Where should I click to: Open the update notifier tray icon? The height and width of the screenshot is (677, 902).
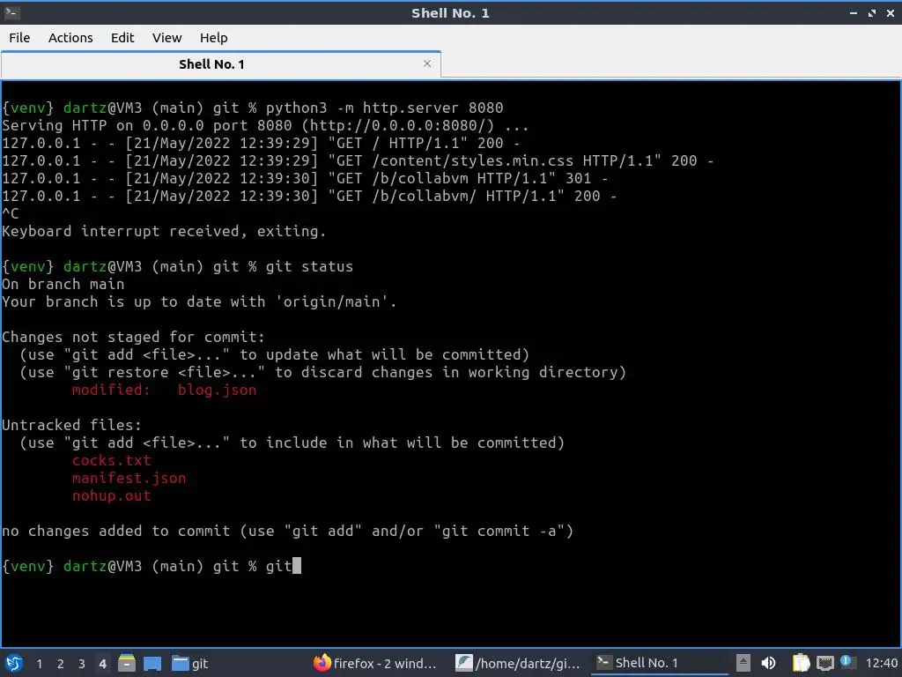847,662
